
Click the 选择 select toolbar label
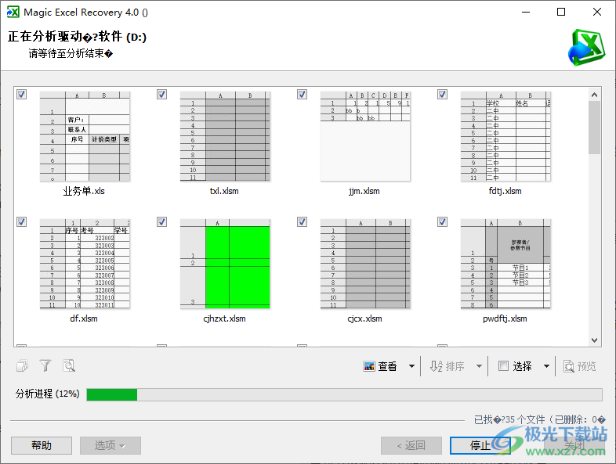pyautogui.click(x=522, y=366)
